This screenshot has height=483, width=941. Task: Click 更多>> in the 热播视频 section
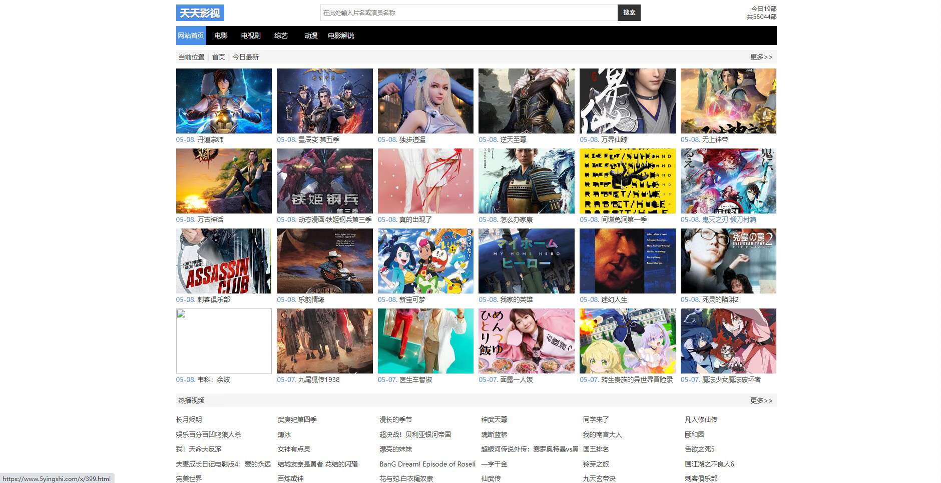coord(761,400)
